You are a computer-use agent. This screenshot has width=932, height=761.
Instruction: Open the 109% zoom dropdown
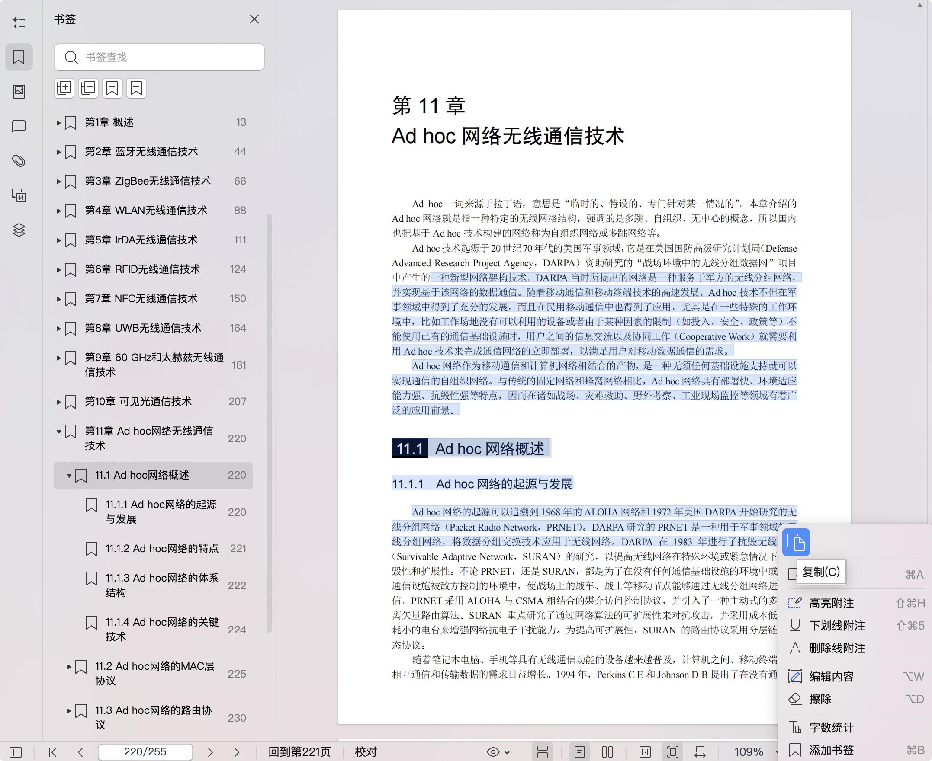[x=755, y=752]
